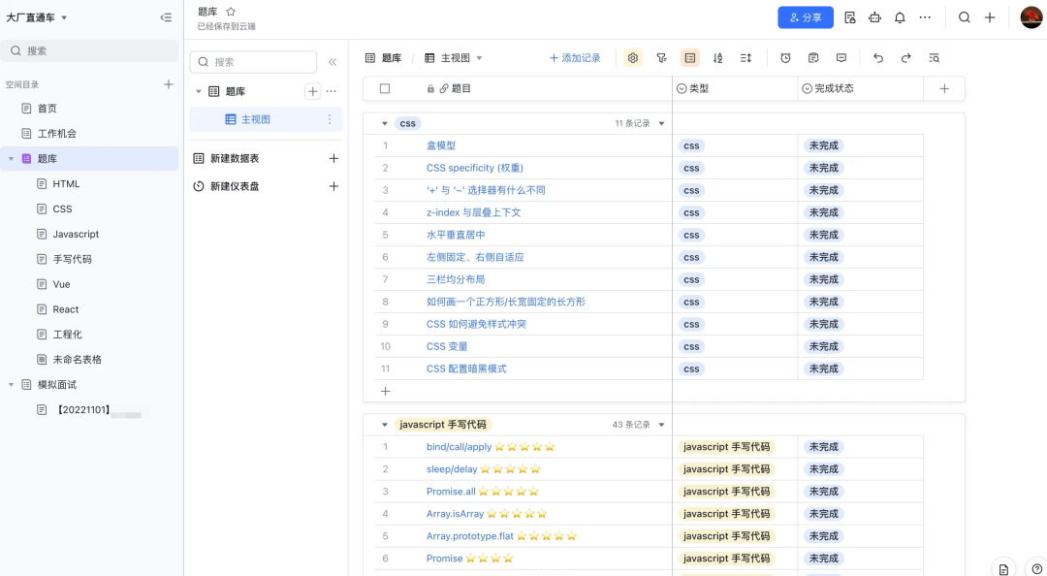The image size is (1047, 576).
Task: Open the group-by icon in the toolbar
Action: point(690,58)
